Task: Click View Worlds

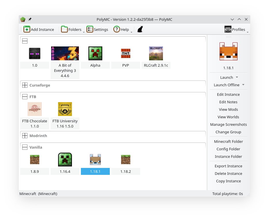Action: point(228,117)
